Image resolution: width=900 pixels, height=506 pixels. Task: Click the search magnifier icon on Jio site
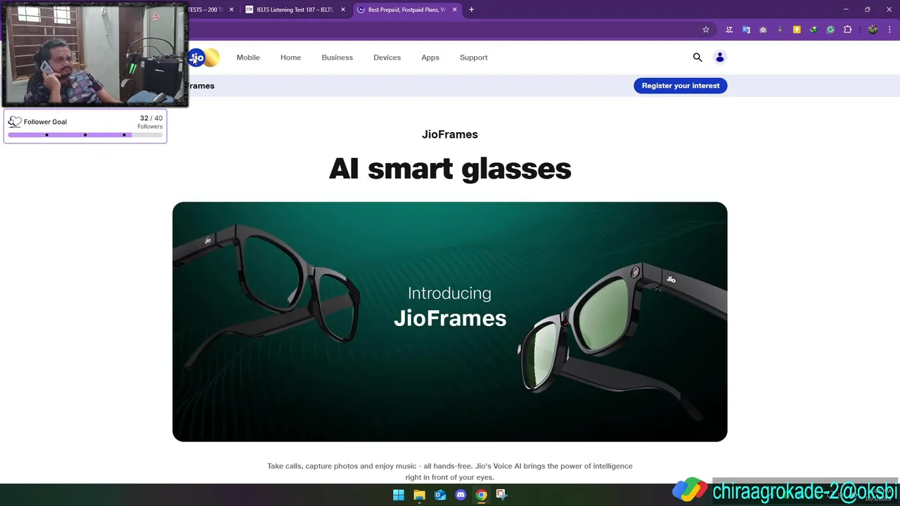pyautogui.click(x=697, y=58)
